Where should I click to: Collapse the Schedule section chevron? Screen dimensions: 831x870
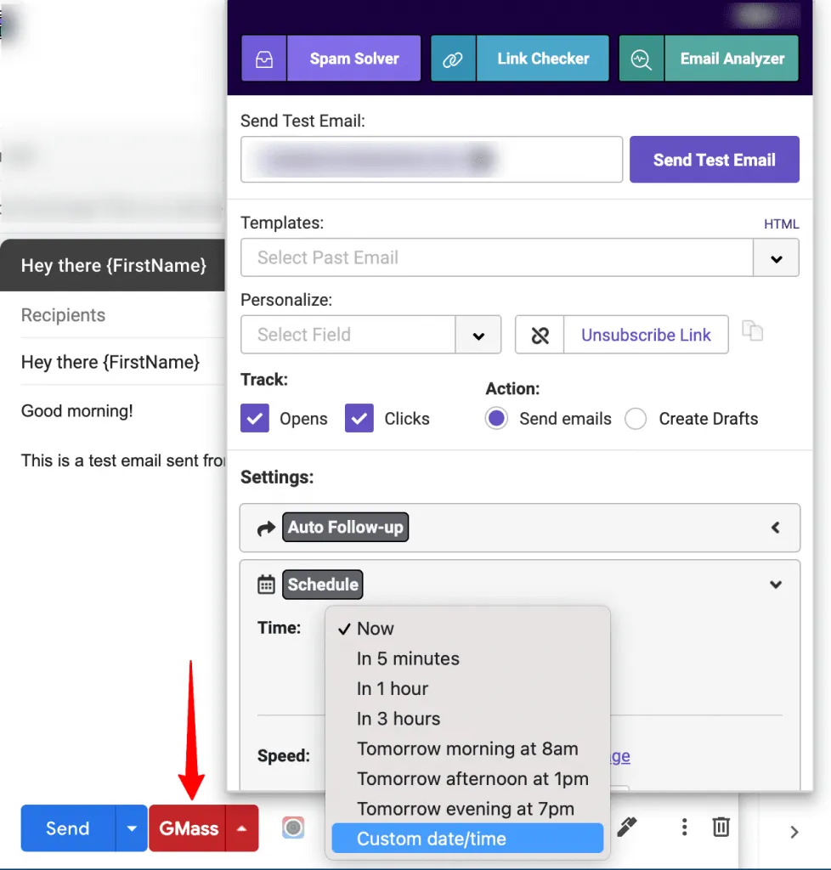[x=776, y=585]
